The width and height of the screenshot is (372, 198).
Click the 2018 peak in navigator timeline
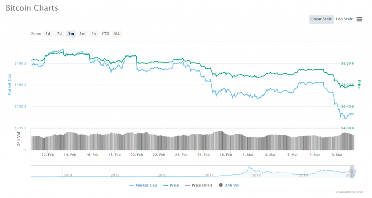pyautogui.click(x=249, y=169)
